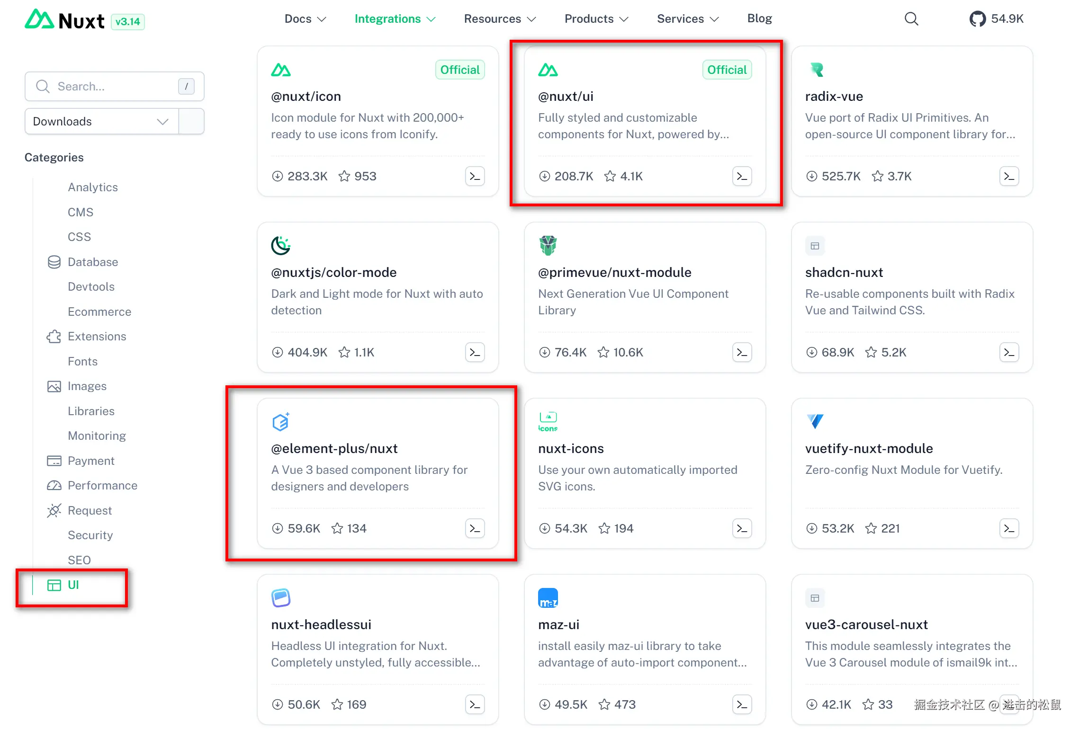The height and width of the screenshot is (729, 1079).
Task: Open the GitHub repository icon link
Action: pyautogui.click(x=977, y=19)
